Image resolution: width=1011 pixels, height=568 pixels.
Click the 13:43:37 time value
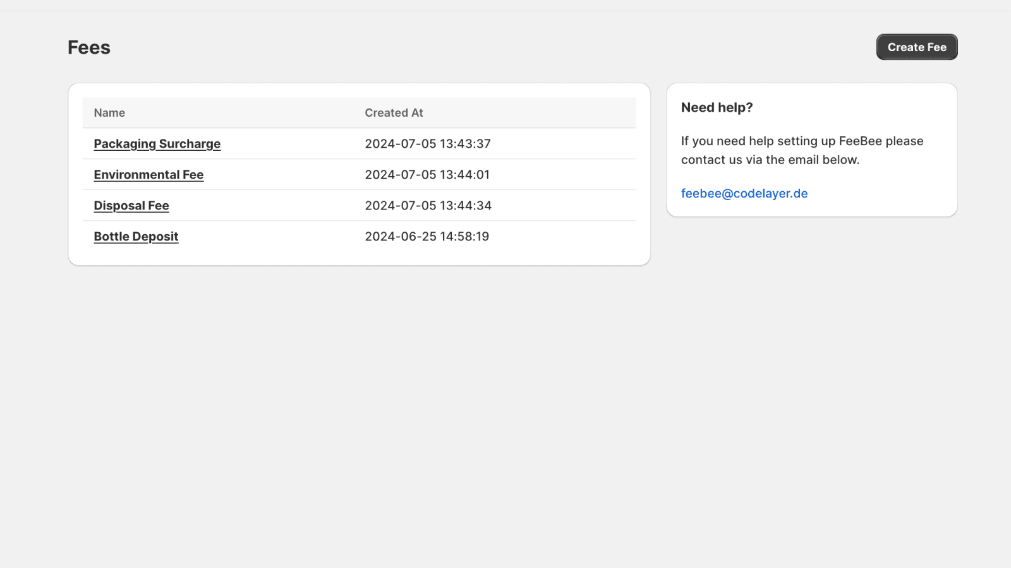465,144
